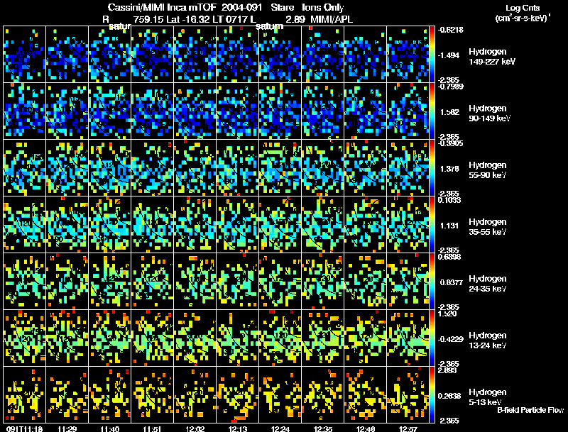Click the 'Hydrogen 149-227 keV' row label
The height and width of the screenshot is (432, 568).
[492, 57]
